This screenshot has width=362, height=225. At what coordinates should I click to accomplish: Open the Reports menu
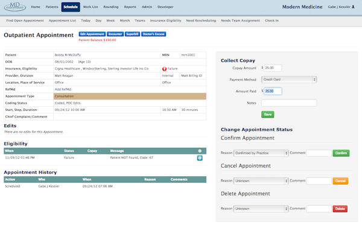130,7
